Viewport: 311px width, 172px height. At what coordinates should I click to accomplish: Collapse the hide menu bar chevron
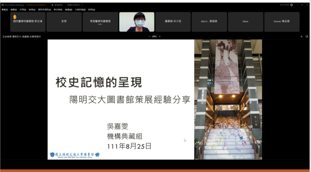(x=82, y=5)
